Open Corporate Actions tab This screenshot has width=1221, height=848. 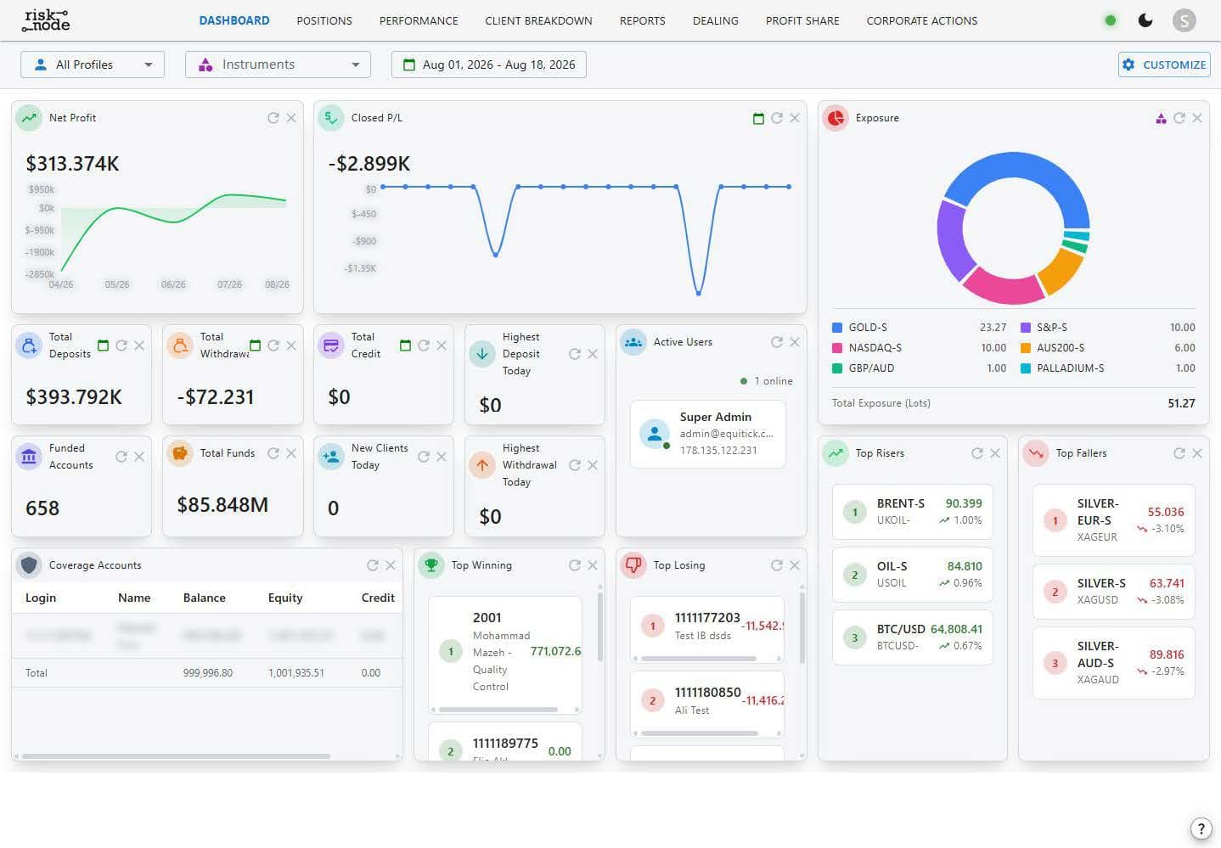click(x=921, y=20)
